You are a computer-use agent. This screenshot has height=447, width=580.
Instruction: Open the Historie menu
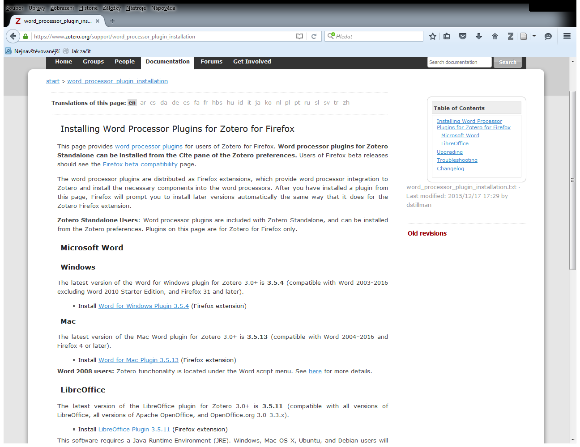(x=89, y=8)
